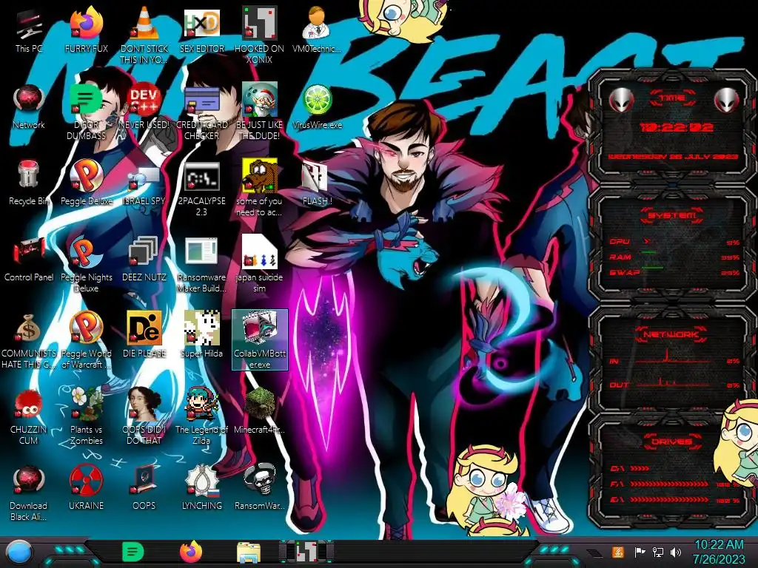
Task: Click the orange tray application icon
Action: point(618,552)
